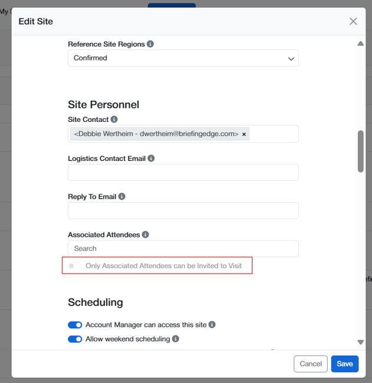
Task: Click the Cancel button
Action: click(310, 364)
